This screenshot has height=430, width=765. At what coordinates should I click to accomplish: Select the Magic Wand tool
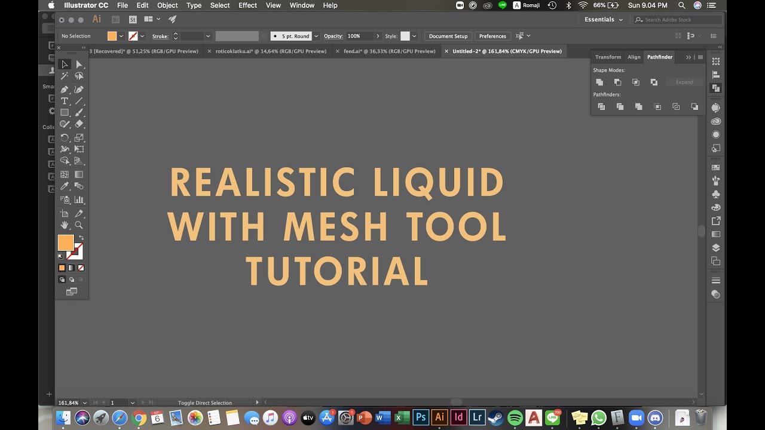[65, 76]
